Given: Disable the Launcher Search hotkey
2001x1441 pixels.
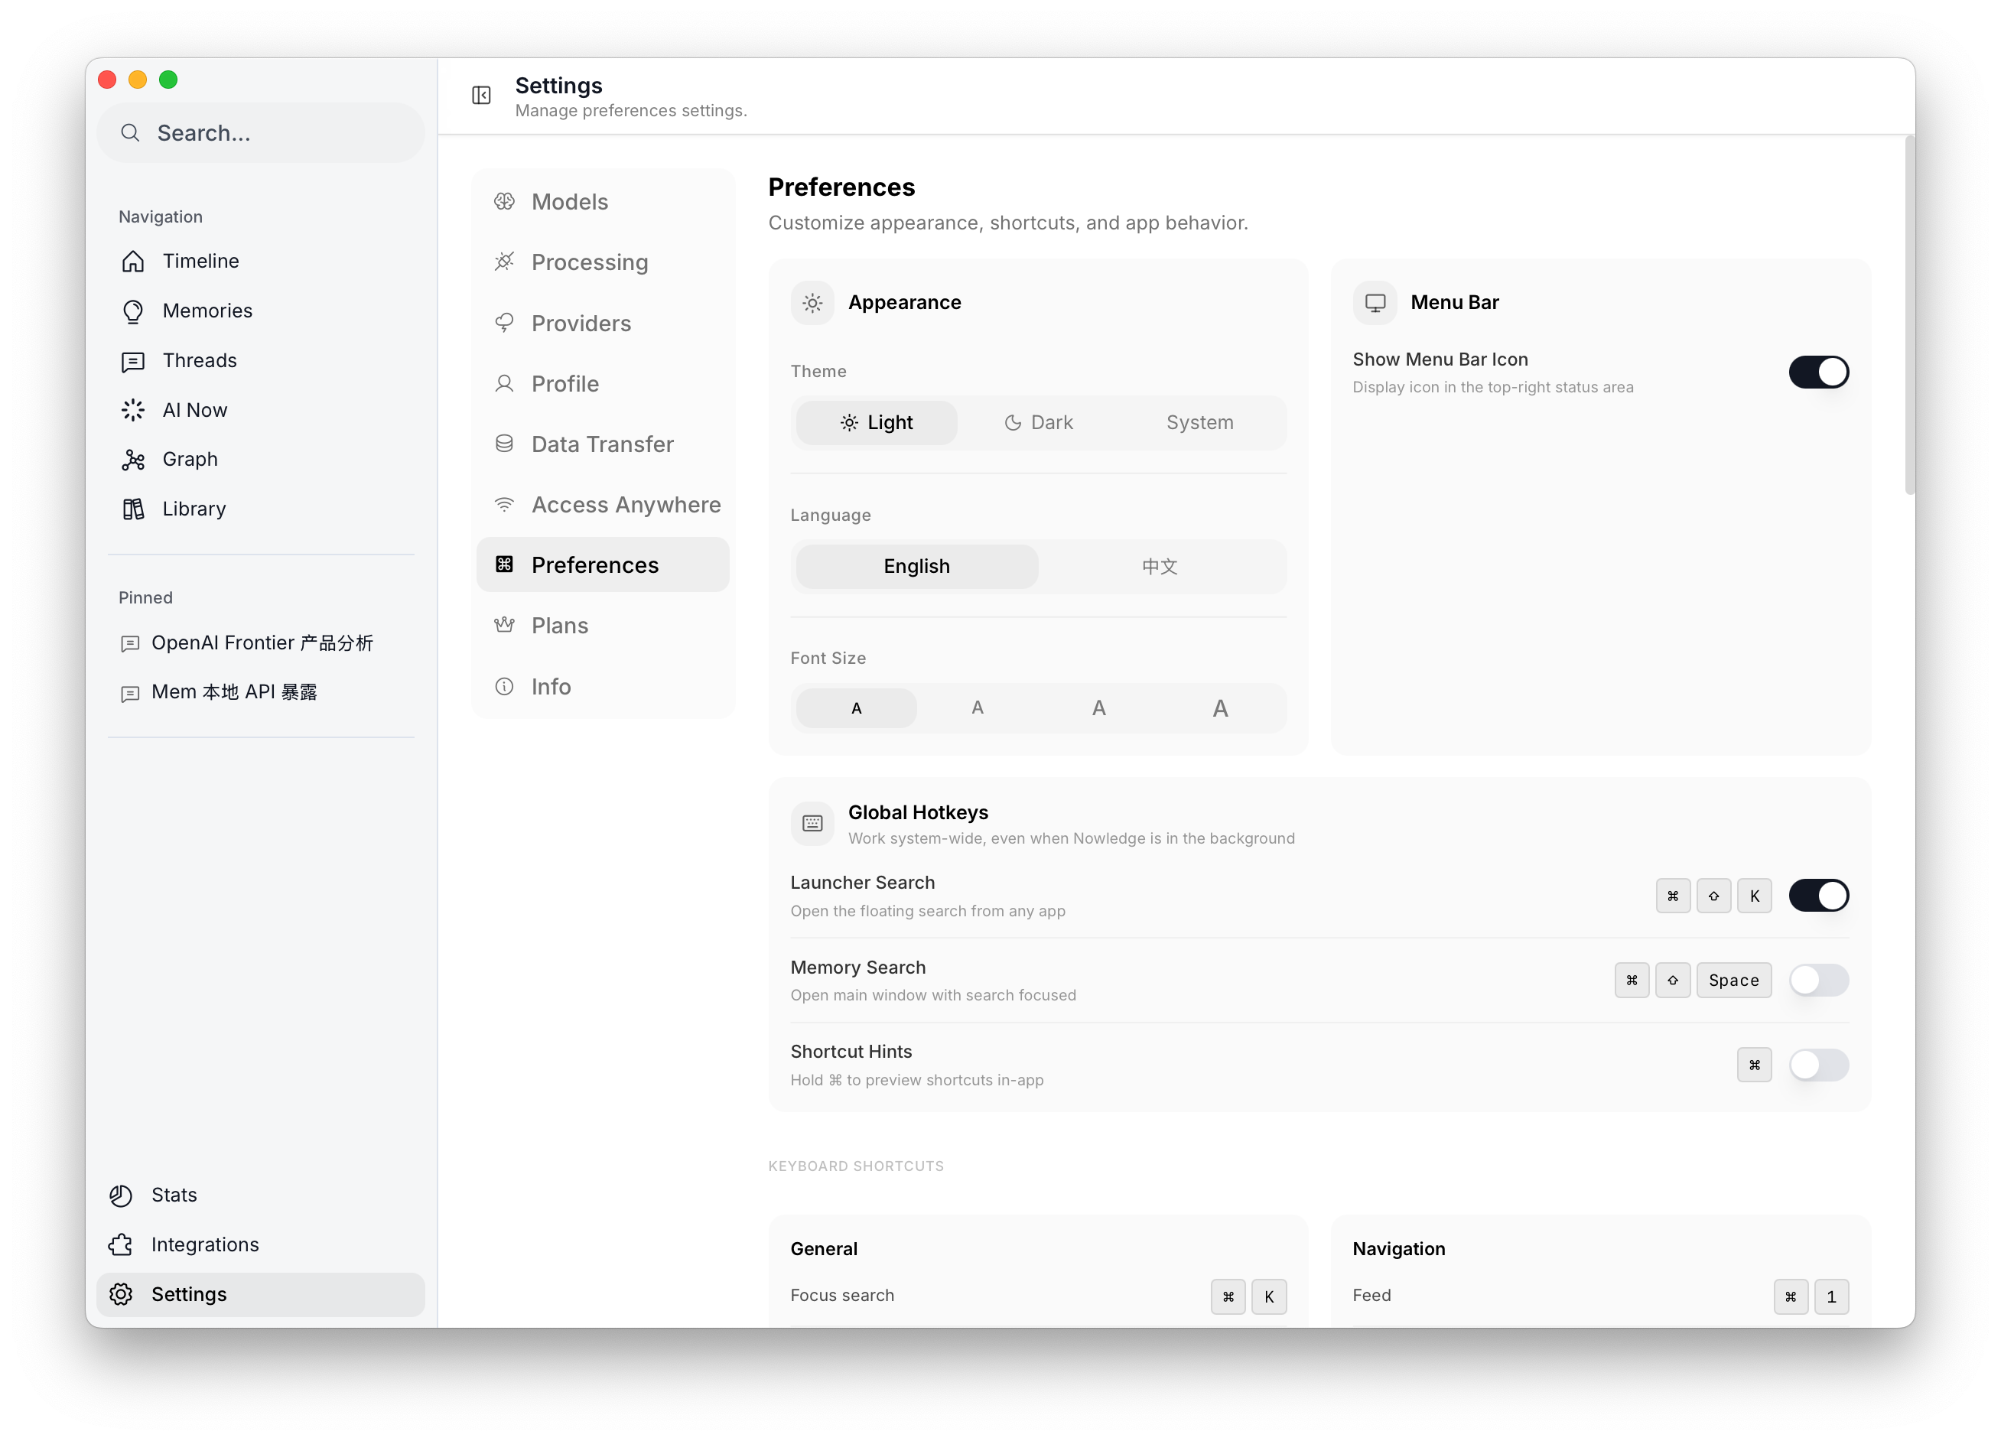Looking at the screenshot, I should click(1818, 895).
